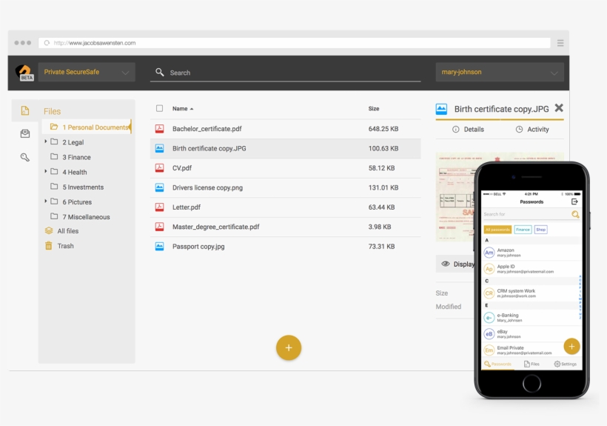The image size is (607, 426).
Task: Close the Birth certificate details panel
Action: 559,108
